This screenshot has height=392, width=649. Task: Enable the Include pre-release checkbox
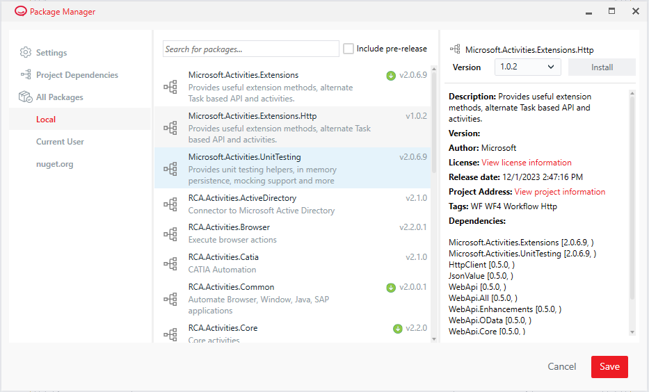click(x=348, y=49)
